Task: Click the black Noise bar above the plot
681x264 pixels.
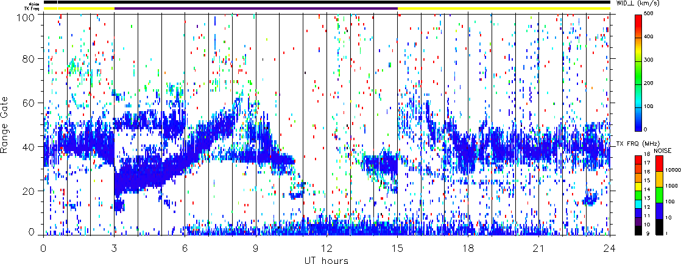Action: pyautogui.click(x=326, y=2)
